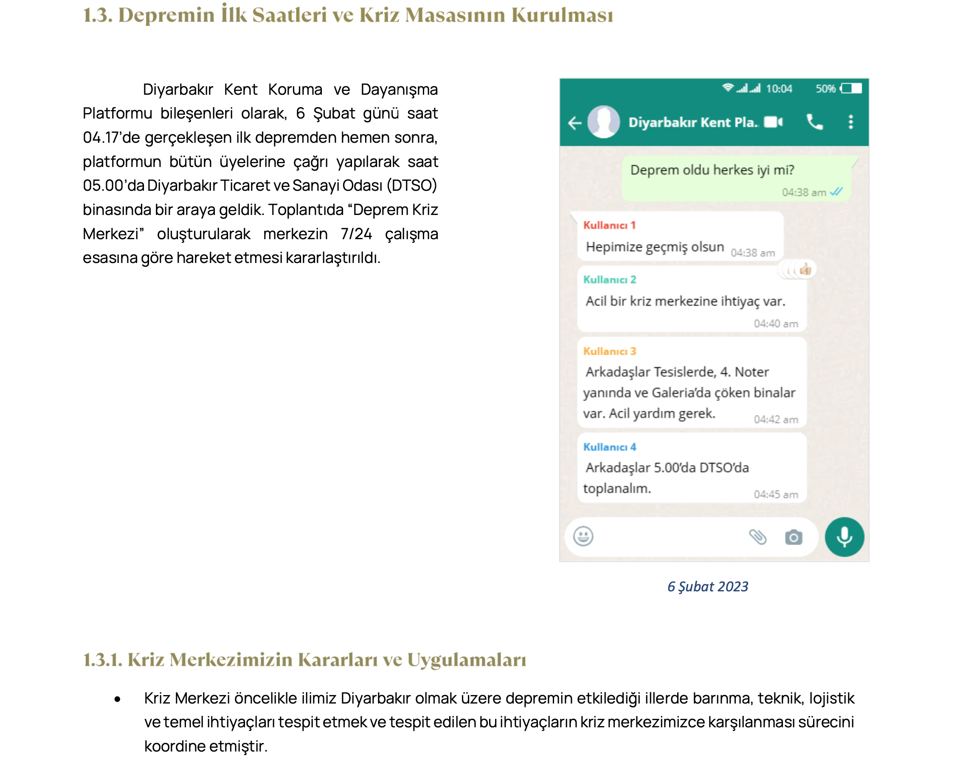The width and height of the screenshot is (957, 763).
Task: Start a voice call with the phone icon
Action: tap(814, 122)
